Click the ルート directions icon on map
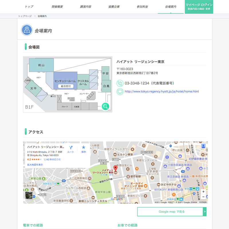 (71, 149)
